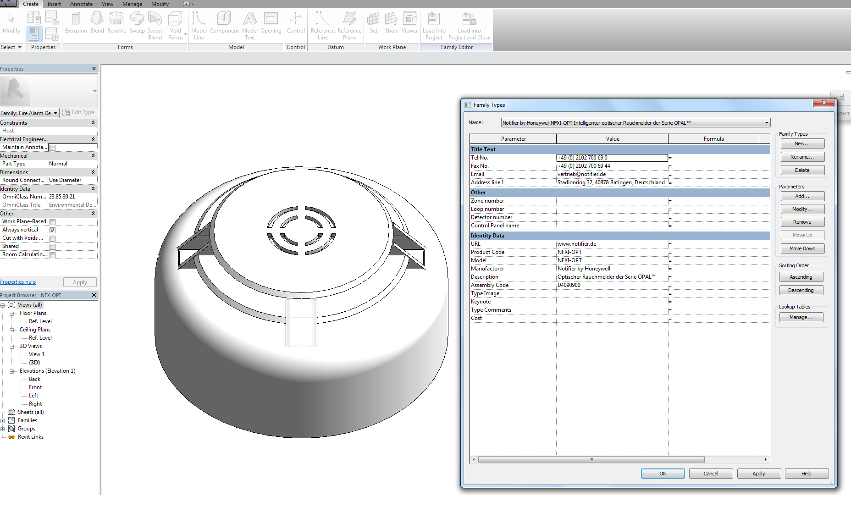The image size is (851, 507).
Task: Collapse the Floor Plans tree node
Action: pyautogui.click(x=11, y=314)
